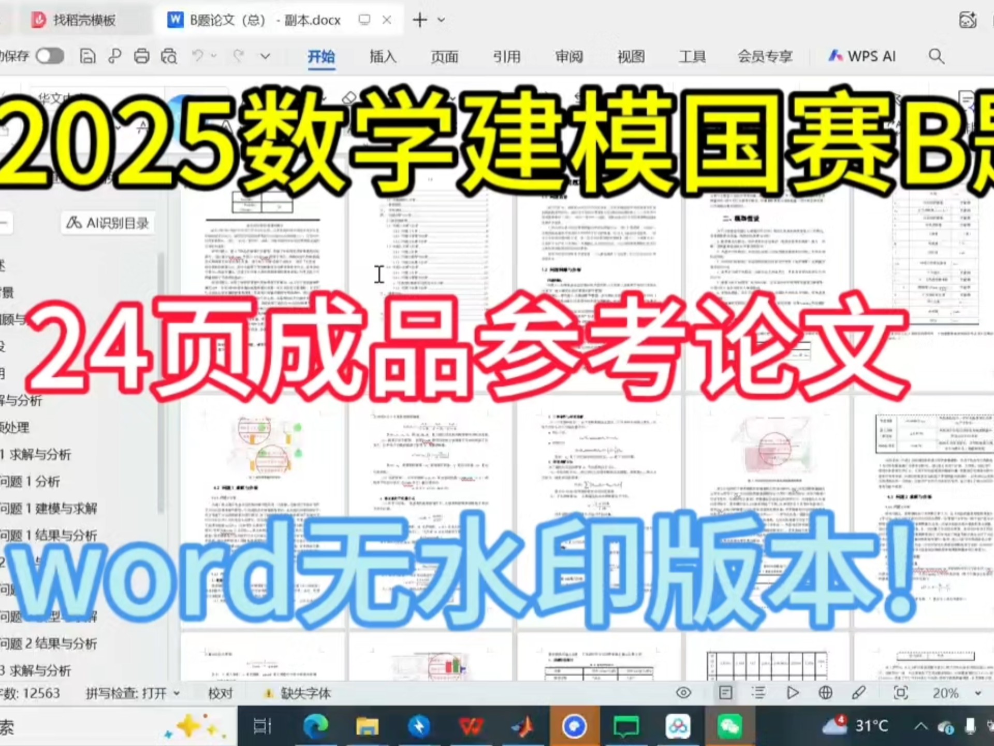The height and width of the screenshot is (746, 994).
Task: Click the 校对 proofreading button
Action: pyautogui.click(x=220, y=693)
